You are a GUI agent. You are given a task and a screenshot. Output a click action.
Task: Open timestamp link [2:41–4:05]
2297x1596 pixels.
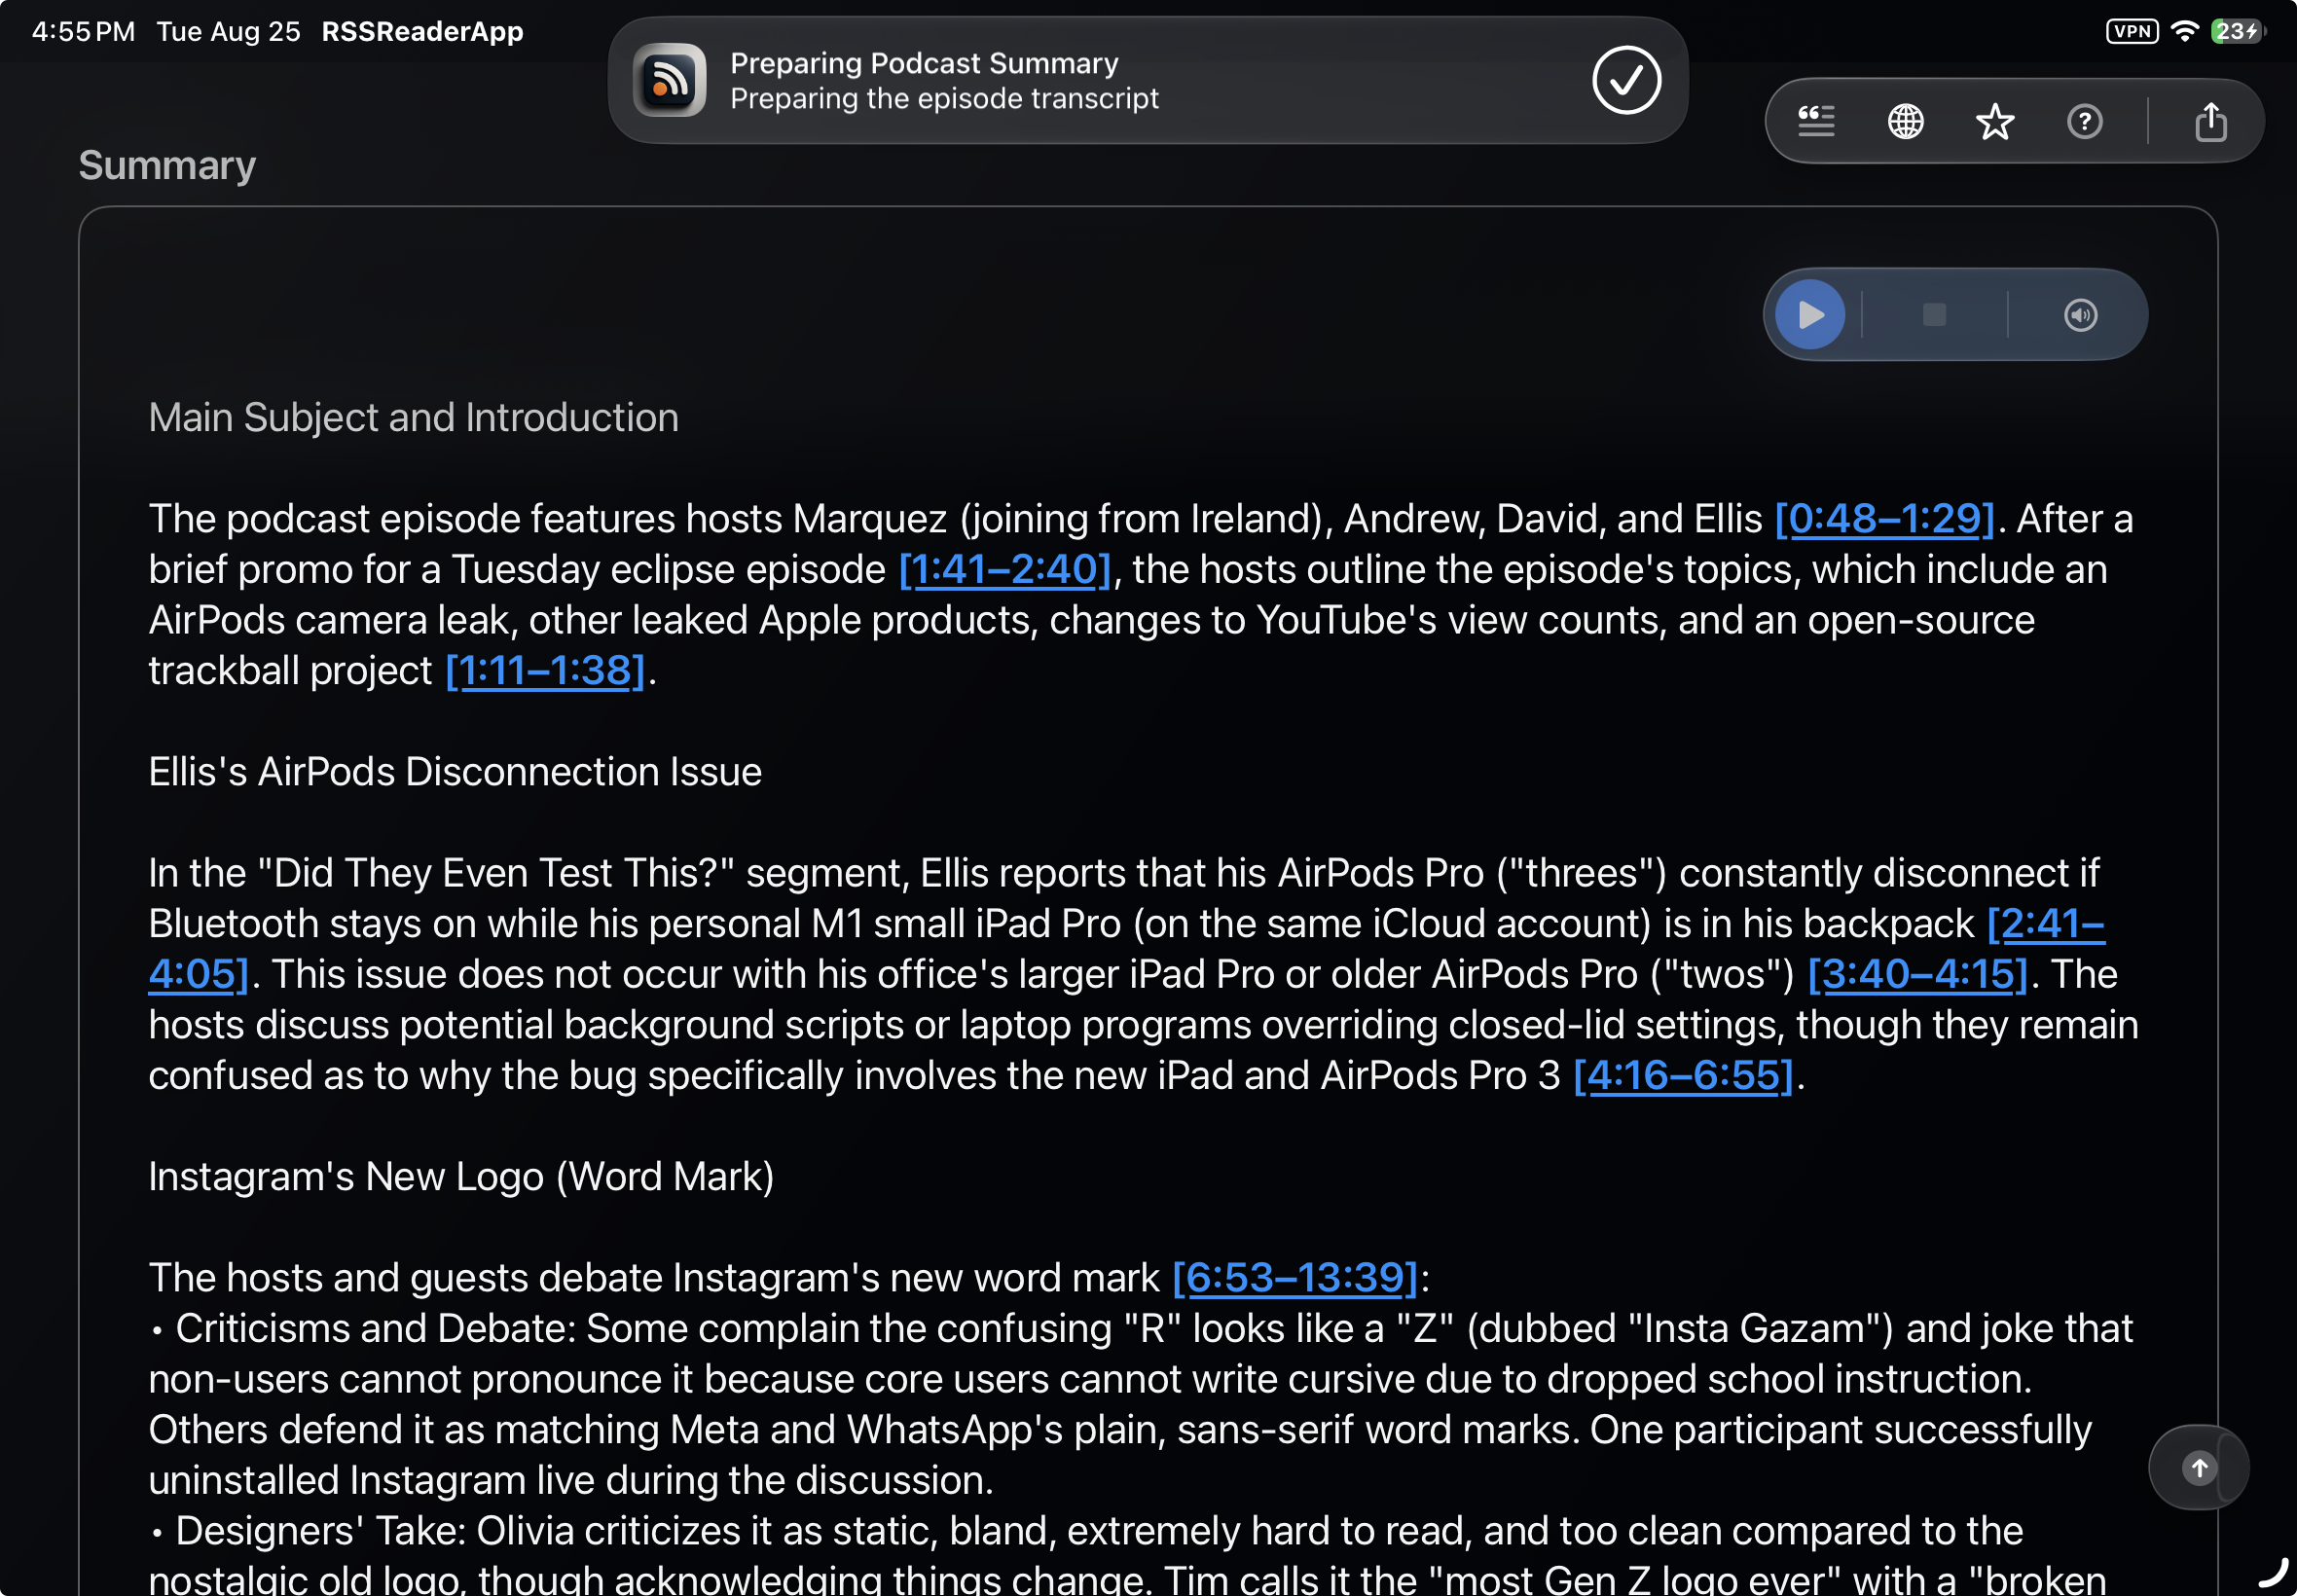(x=2046, y=923)
